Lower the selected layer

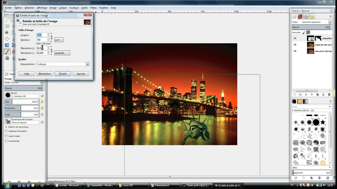coord(312,94)
